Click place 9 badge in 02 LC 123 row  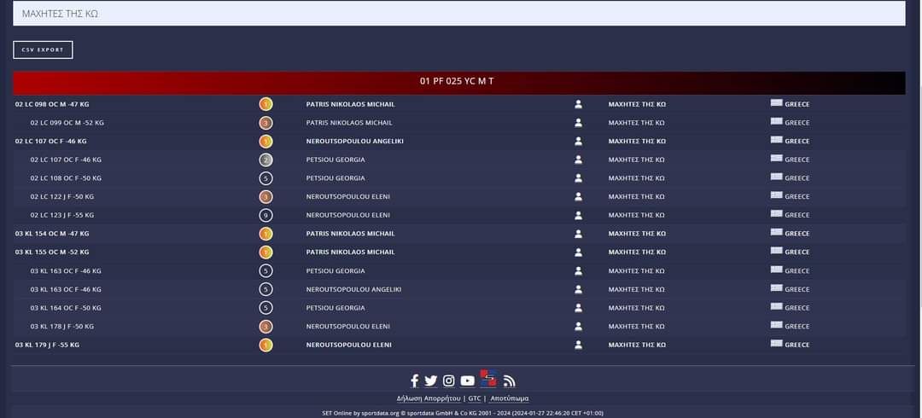click(x=266, y=215)
